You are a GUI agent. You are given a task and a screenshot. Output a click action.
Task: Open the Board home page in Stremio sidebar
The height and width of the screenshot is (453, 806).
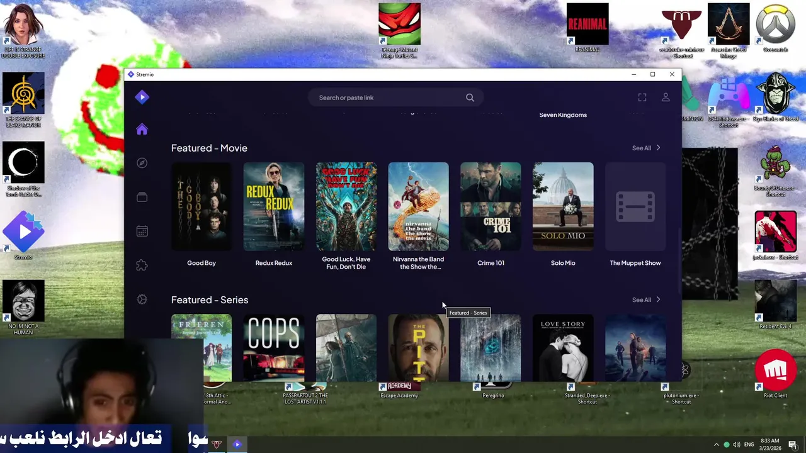pos(142,129)
